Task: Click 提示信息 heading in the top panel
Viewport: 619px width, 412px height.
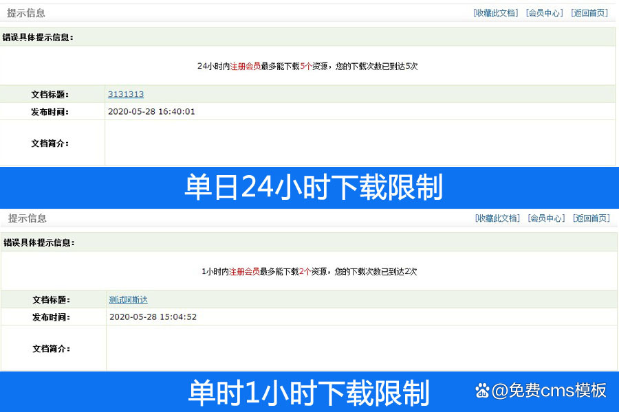Action: pos(26,13)
